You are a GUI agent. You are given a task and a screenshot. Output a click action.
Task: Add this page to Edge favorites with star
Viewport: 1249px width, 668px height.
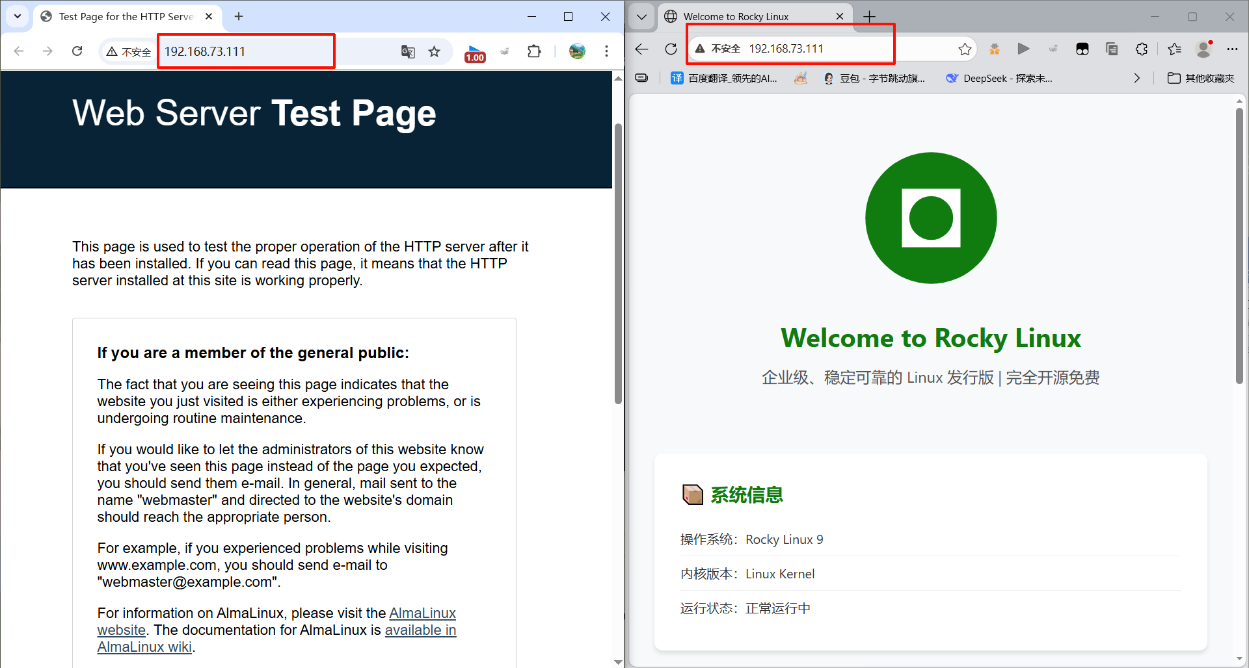click(965, 49)
